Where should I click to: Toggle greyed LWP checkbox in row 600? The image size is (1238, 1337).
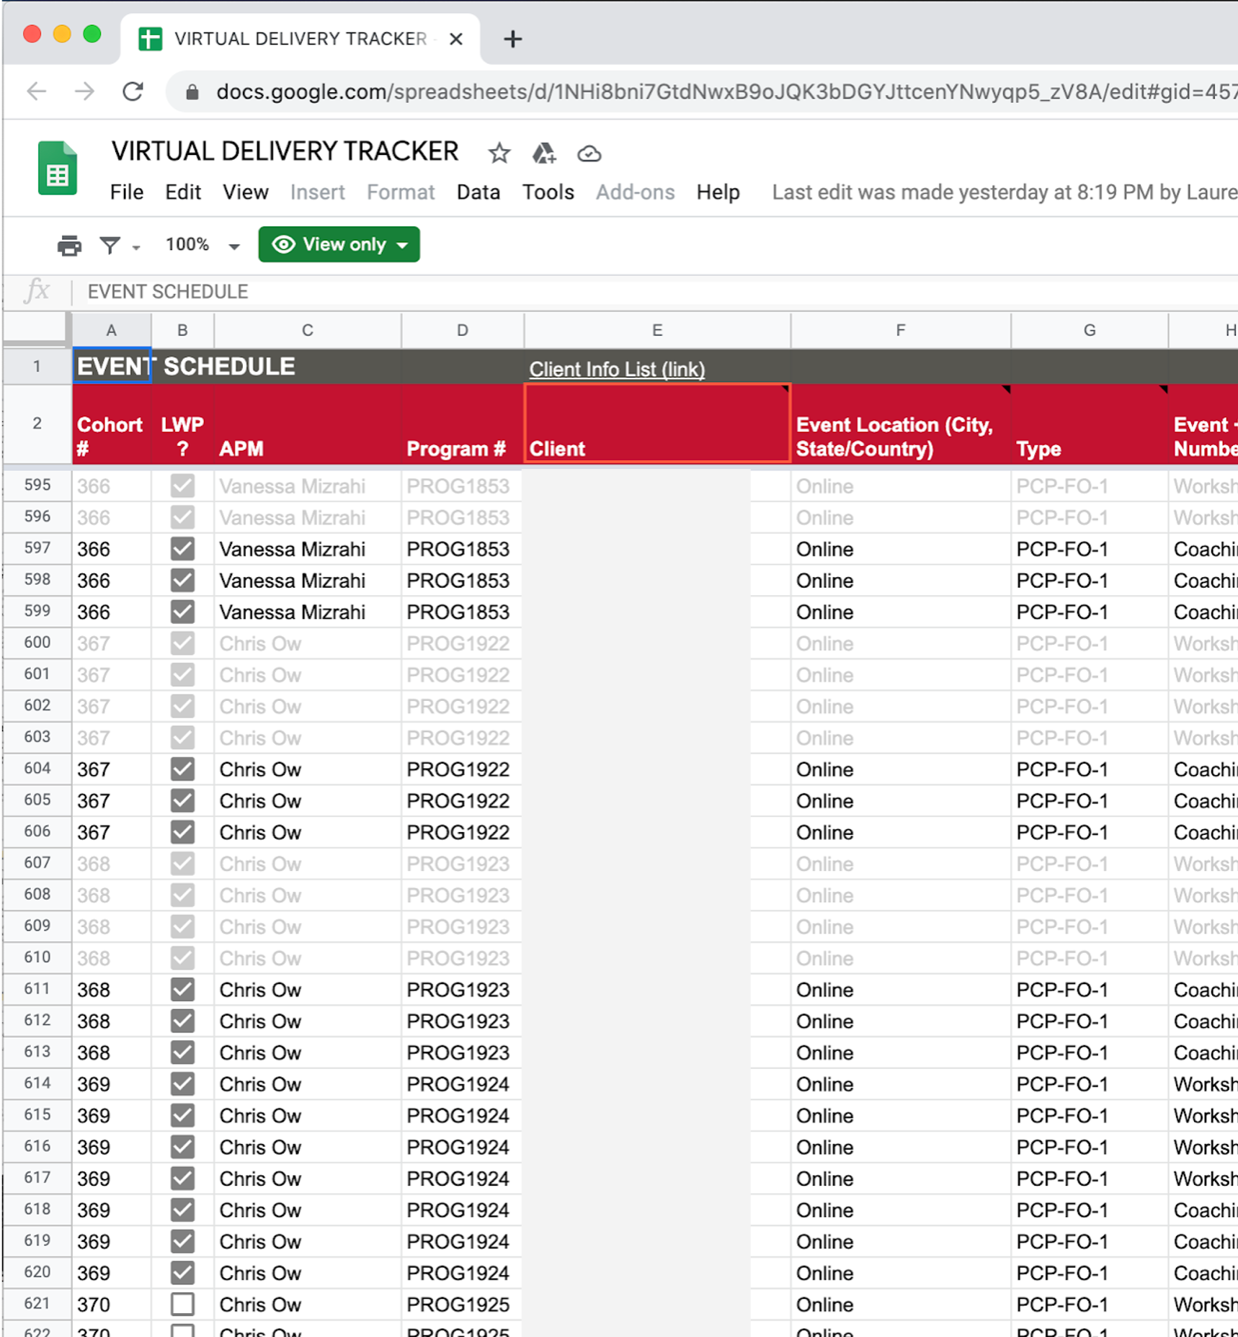click(x=182, y=643)
